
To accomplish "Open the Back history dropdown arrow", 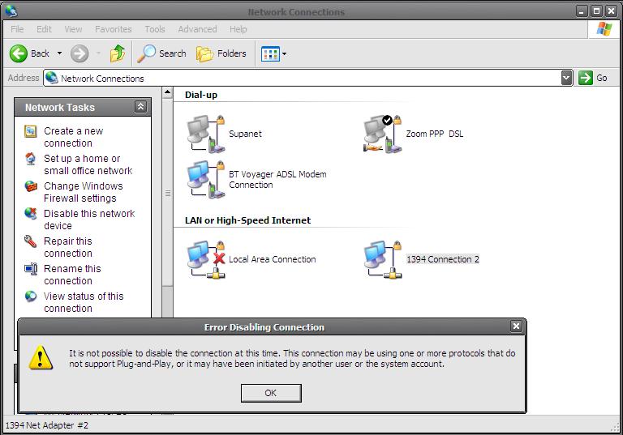I will coord(59,53).
